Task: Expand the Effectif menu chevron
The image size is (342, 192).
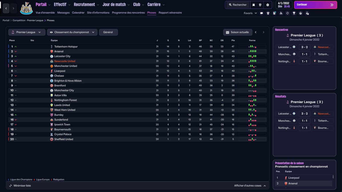Action: click(x=69, y=5)
